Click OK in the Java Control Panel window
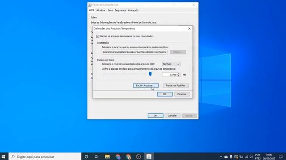This screenshot has width=286, height=160. click(156, 116)
